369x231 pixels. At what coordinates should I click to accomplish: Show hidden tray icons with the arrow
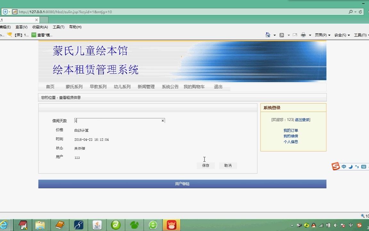pos(291,226)
